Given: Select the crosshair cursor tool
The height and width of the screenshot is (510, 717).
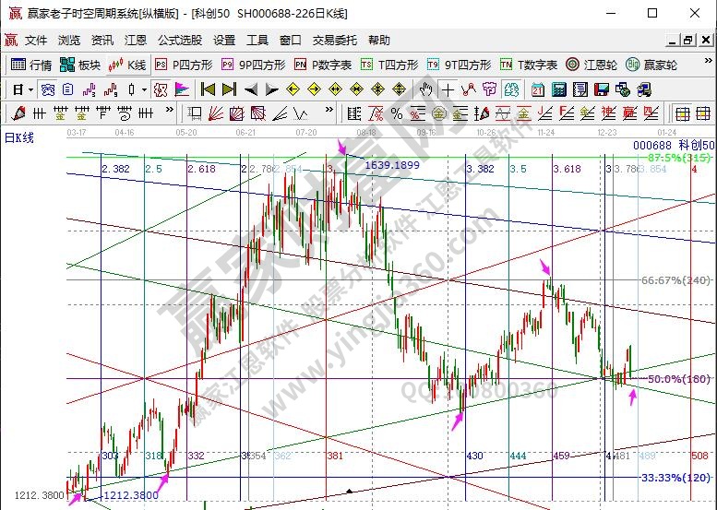Looking at the screenshot, I should pyautogui.click(x=448, y=89).
